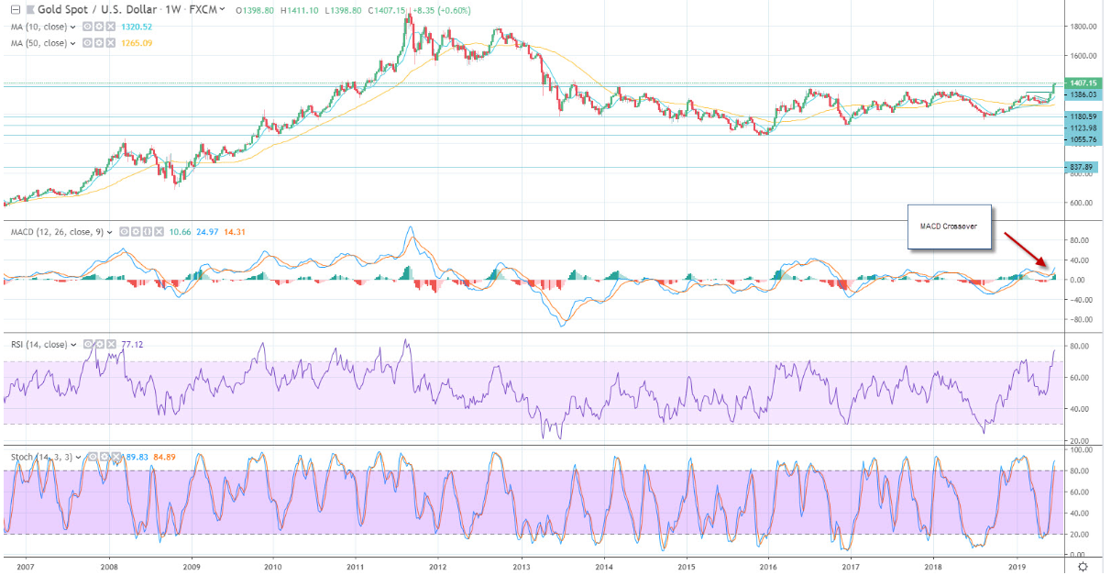Open MACD indicator settings gear
This screenshot has width=1111, height=575.
[x=134, y=232]
